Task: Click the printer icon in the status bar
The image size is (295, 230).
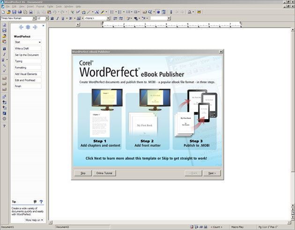Action: pyautogui.click(x=206, y=227)
